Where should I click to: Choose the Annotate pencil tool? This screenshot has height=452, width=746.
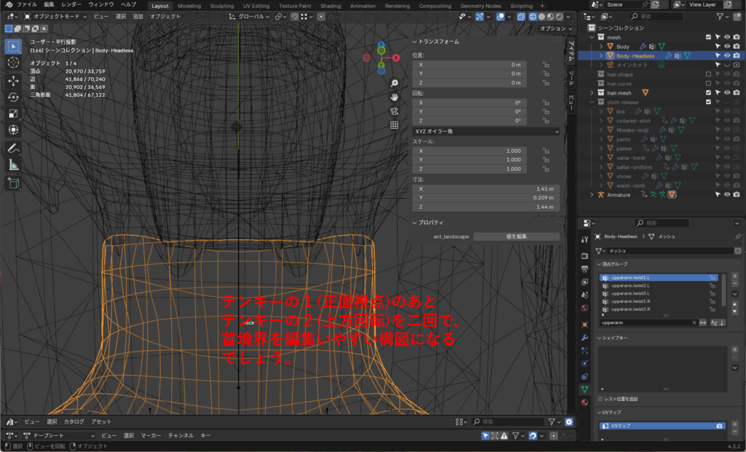(13, 148)
